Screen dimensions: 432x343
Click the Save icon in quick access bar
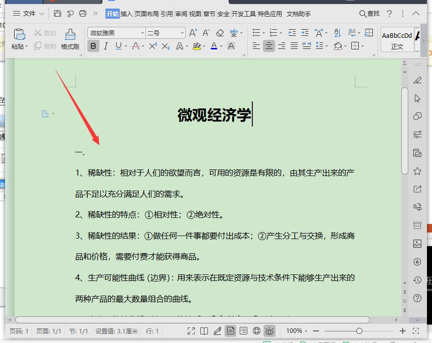pos(58,14)
